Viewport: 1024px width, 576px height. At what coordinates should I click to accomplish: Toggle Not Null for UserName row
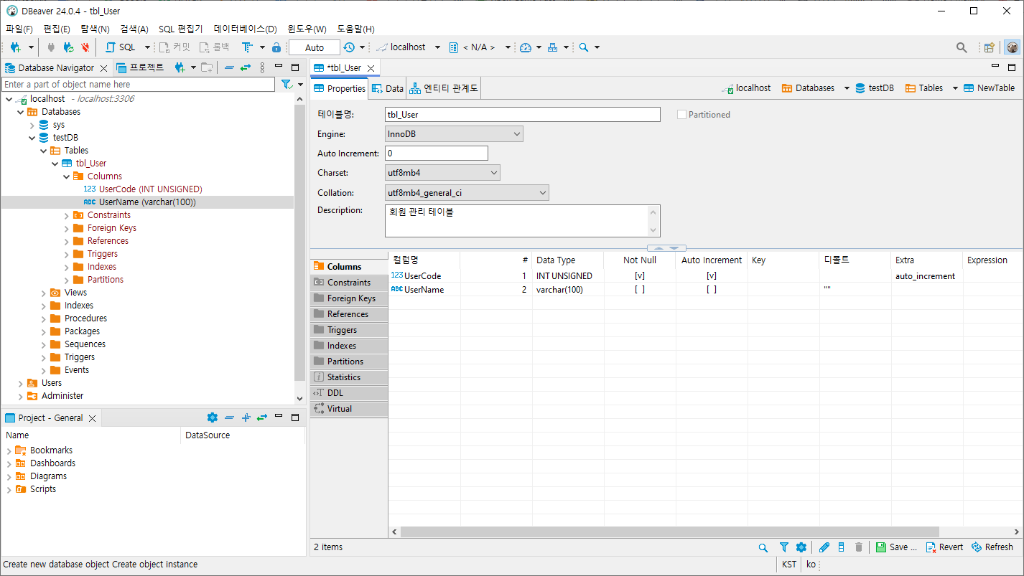(x=640, y=290)
